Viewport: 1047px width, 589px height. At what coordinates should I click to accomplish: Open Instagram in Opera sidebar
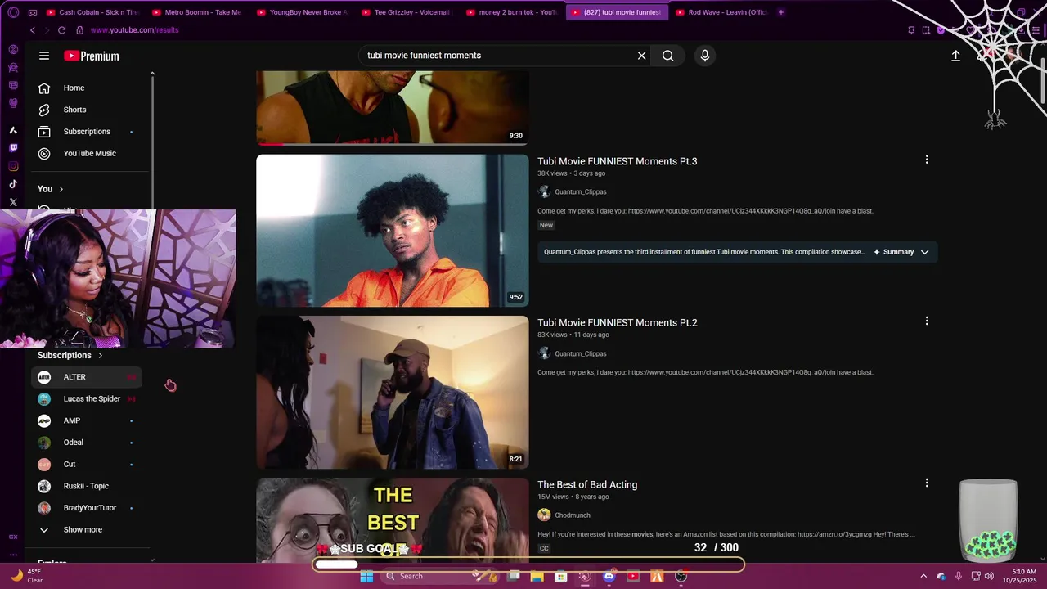(13, 166)
